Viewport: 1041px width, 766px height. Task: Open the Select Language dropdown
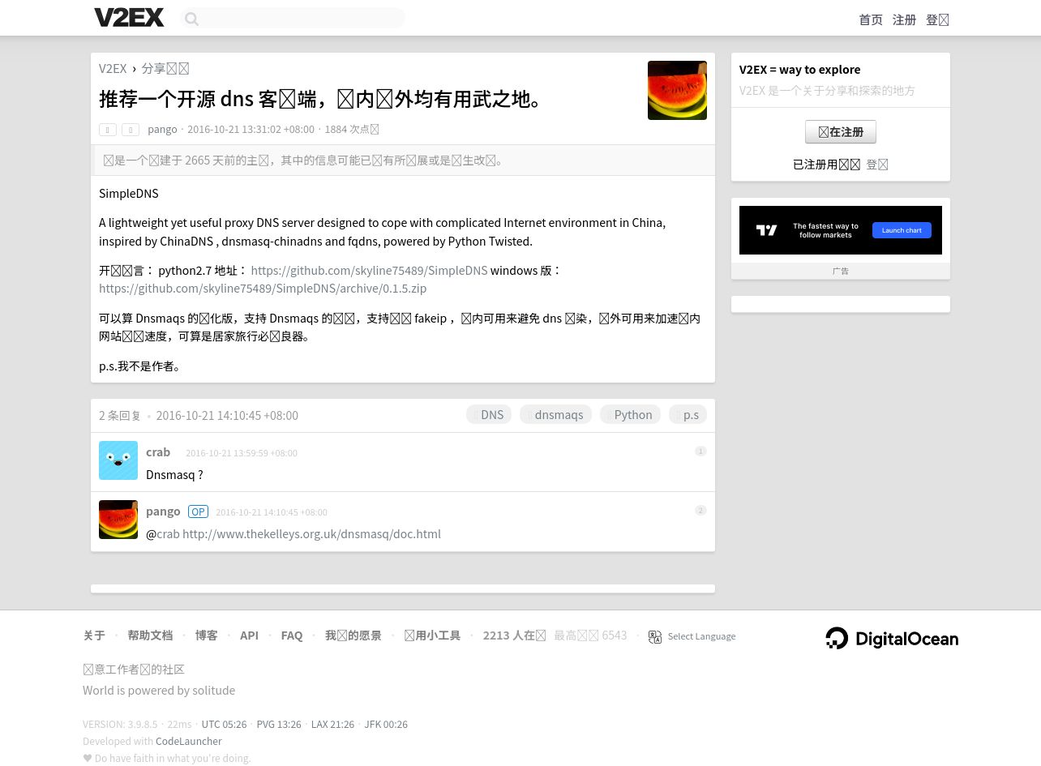[x=701, y=636]
